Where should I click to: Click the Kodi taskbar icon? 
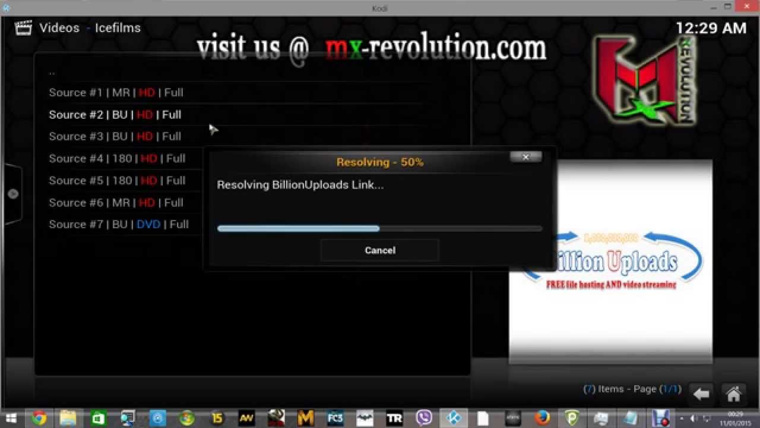coord(454,418)
